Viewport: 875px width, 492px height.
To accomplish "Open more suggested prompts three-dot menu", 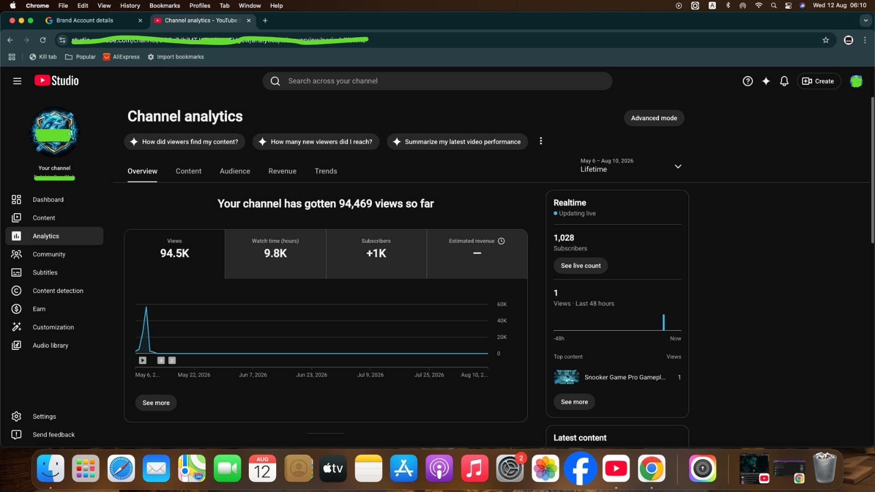I will (x=541, y=141).
